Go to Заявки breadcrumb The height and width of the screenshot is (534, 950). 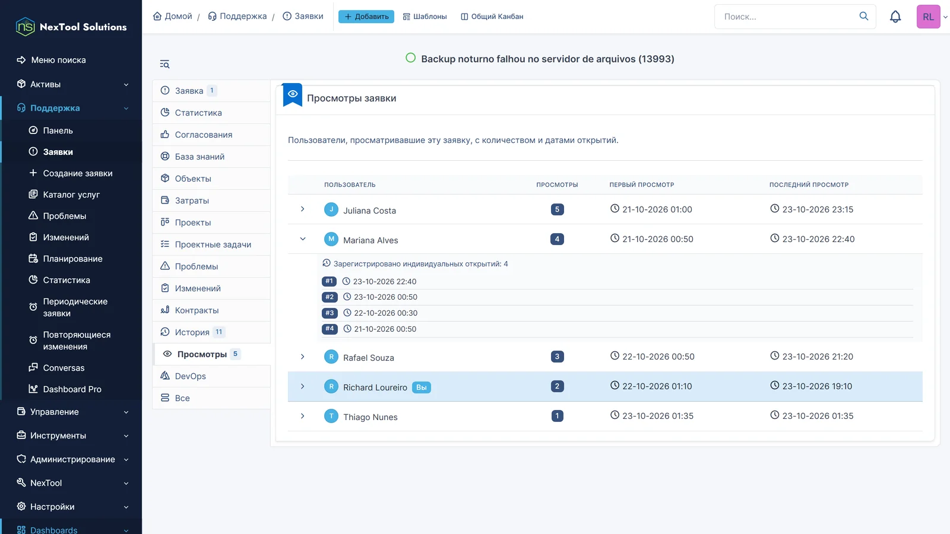pyautogui.click(x=303, y=16)
